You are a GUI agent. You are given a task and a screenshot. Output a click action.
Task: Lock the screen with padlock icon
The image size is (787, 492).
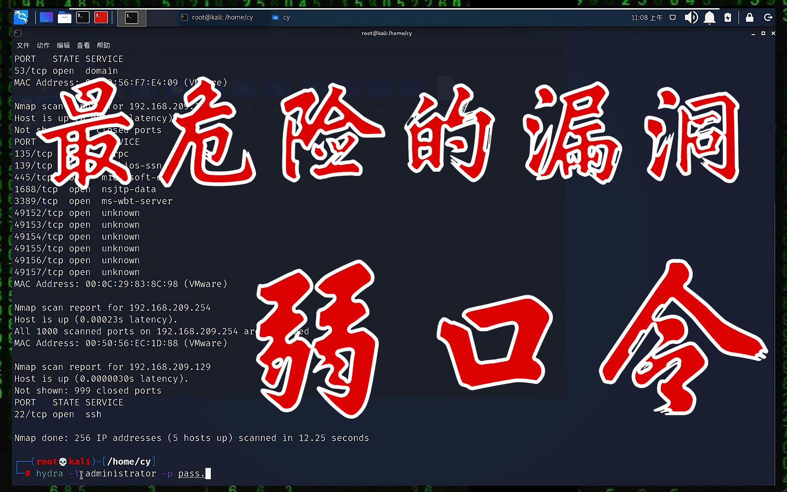(x=749, y=17)
